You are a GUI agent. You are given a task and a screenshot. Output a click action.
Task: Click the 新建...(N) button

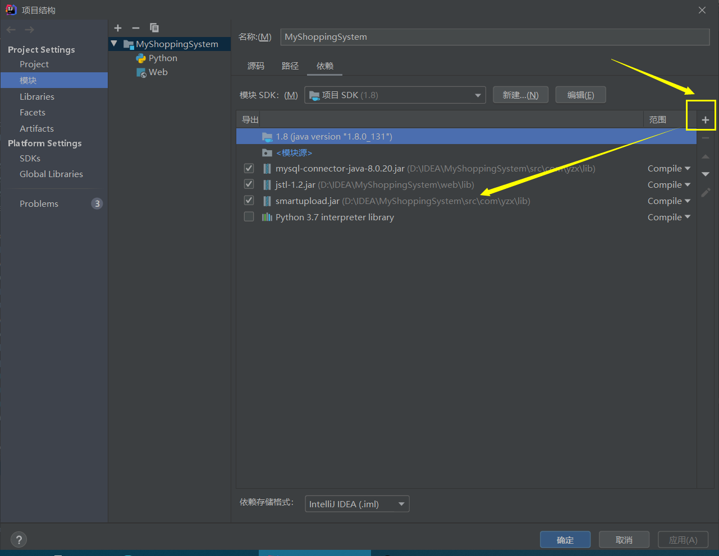pyautogui.click(x=520, y=94)
